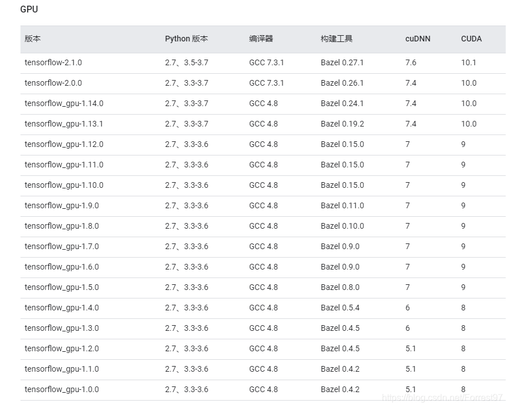Select the tensorflow_gpu-1.3.0 cell

click(61, 328)
